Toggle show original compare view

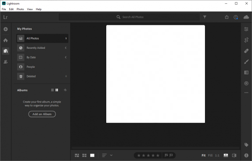234,155
